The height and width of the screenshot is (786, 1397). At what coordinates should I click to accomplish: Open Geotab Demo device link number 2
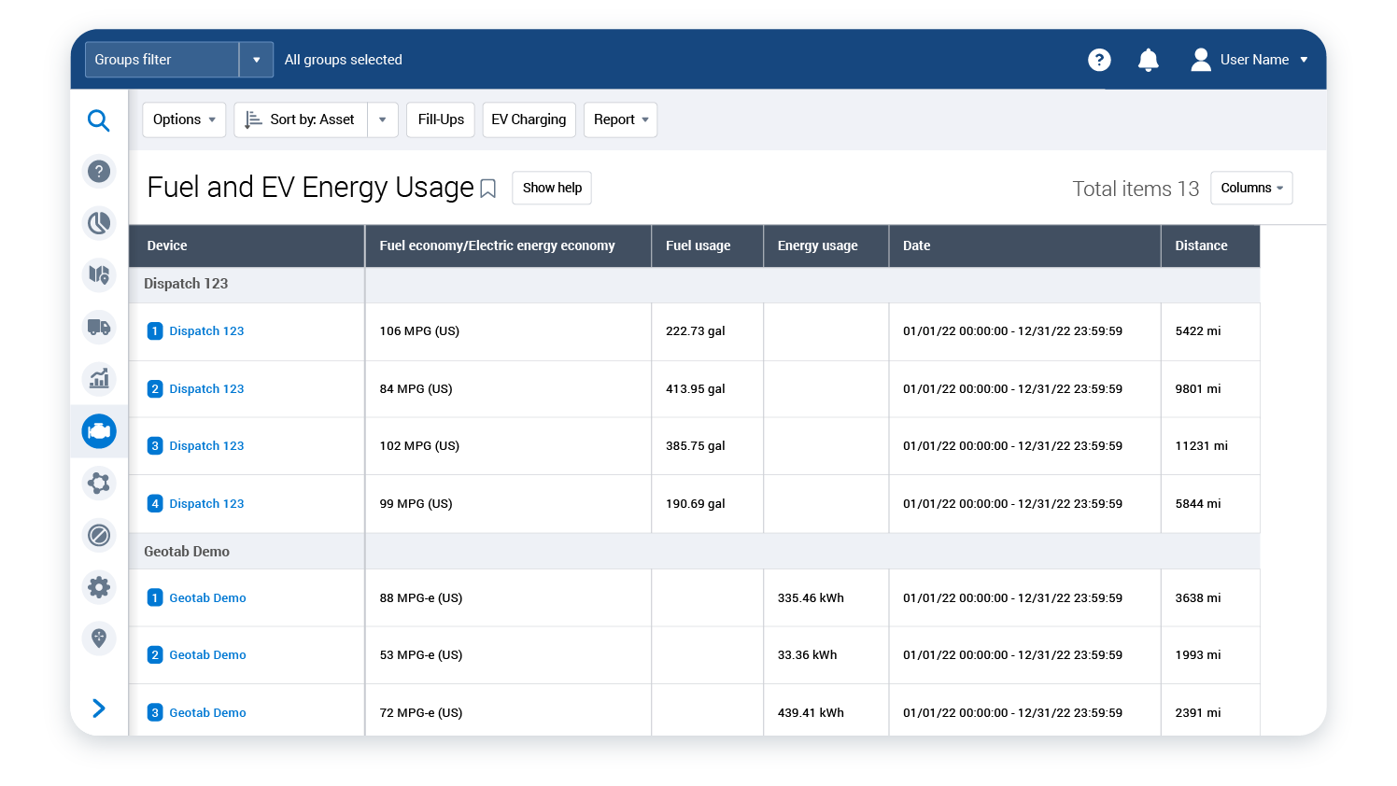click(207, 655)
